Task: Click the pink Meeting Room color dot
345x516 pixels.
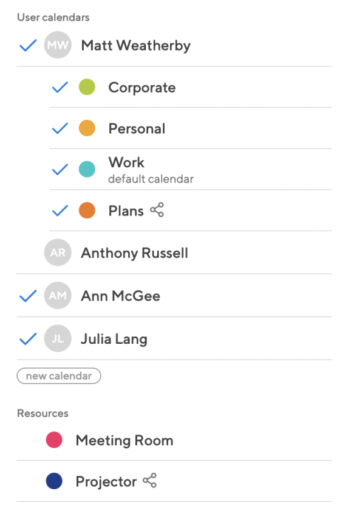Action: pyautogui.click(x=54, y=440)
